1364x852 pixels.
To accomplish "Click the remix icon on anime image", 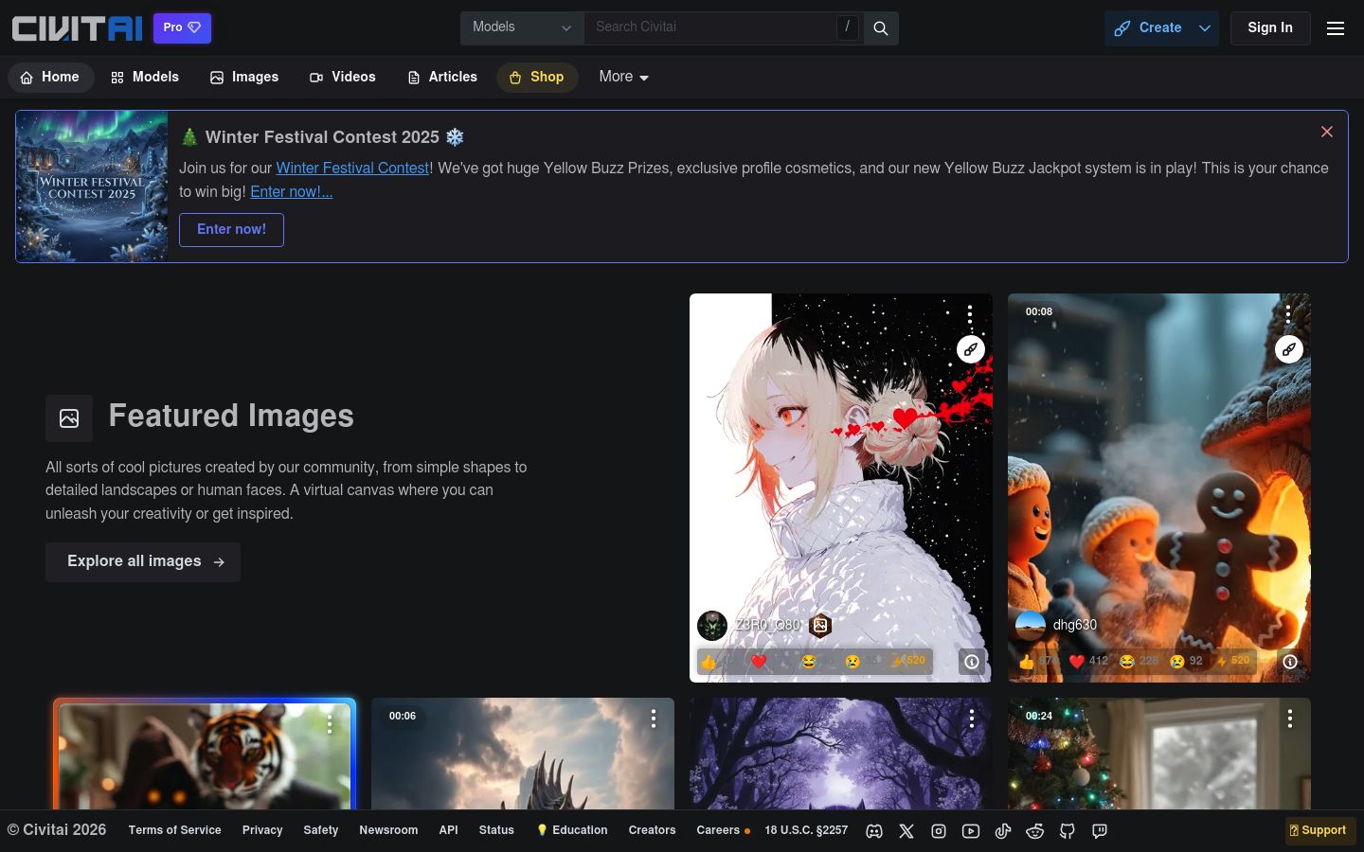I will tap(970, 349).
